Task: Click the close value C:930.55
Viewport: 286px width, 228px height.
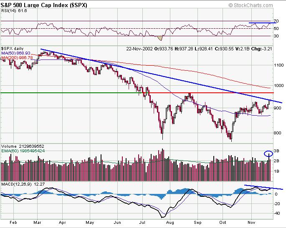Action: click(224, 49)
